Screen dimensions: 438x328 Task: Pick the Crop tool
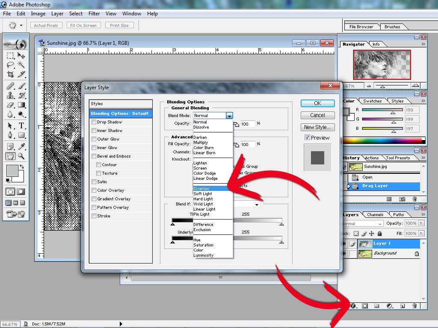pos(10,74)
